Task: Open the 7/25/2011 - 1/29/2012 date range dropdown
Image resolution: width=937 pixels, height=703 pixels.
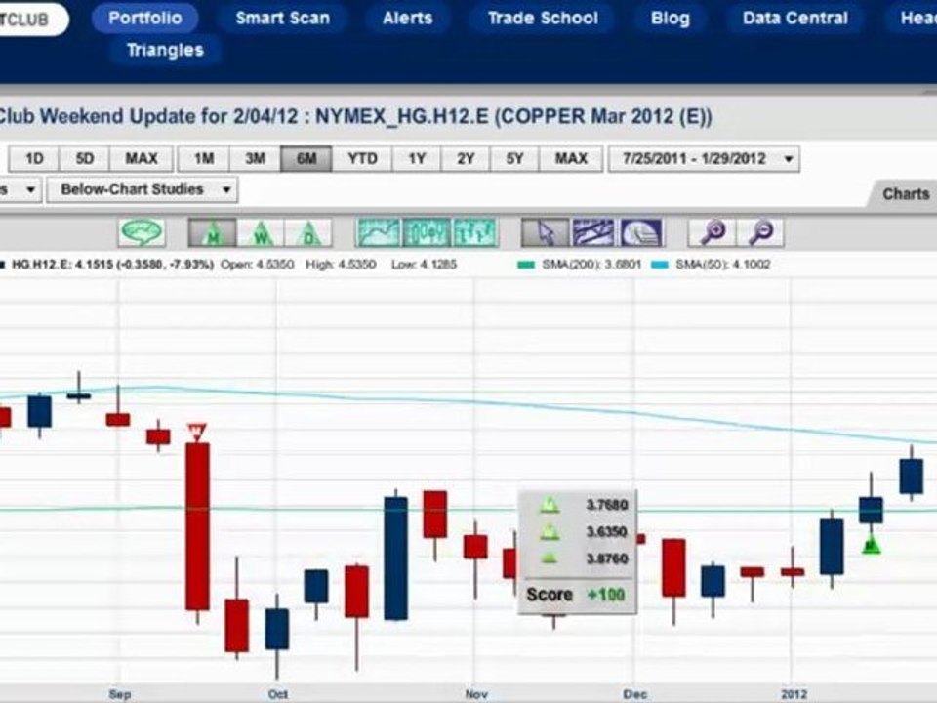Action: 704,159
